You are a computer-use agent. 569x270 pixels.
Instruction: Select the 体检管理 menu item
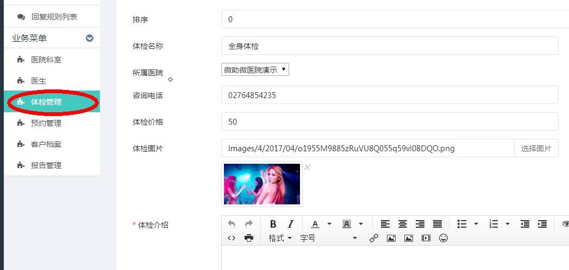[52, 102]
